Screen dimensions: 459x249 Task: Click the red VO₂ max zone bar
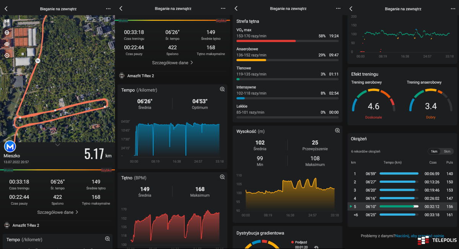[x=266, y=41]
